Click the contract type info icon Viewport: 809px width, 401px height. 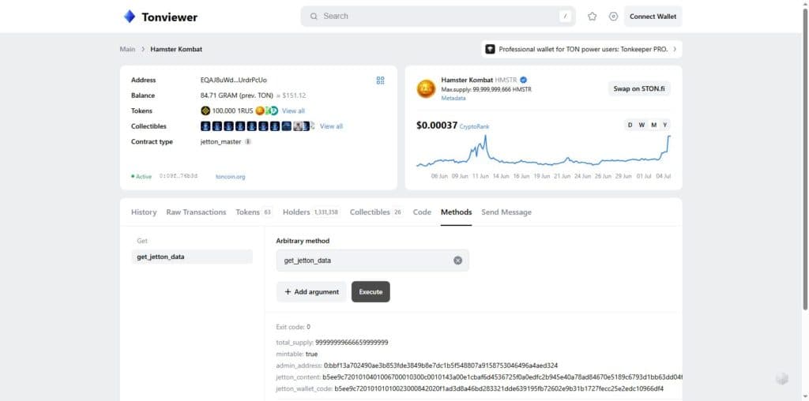click(247, 142)
